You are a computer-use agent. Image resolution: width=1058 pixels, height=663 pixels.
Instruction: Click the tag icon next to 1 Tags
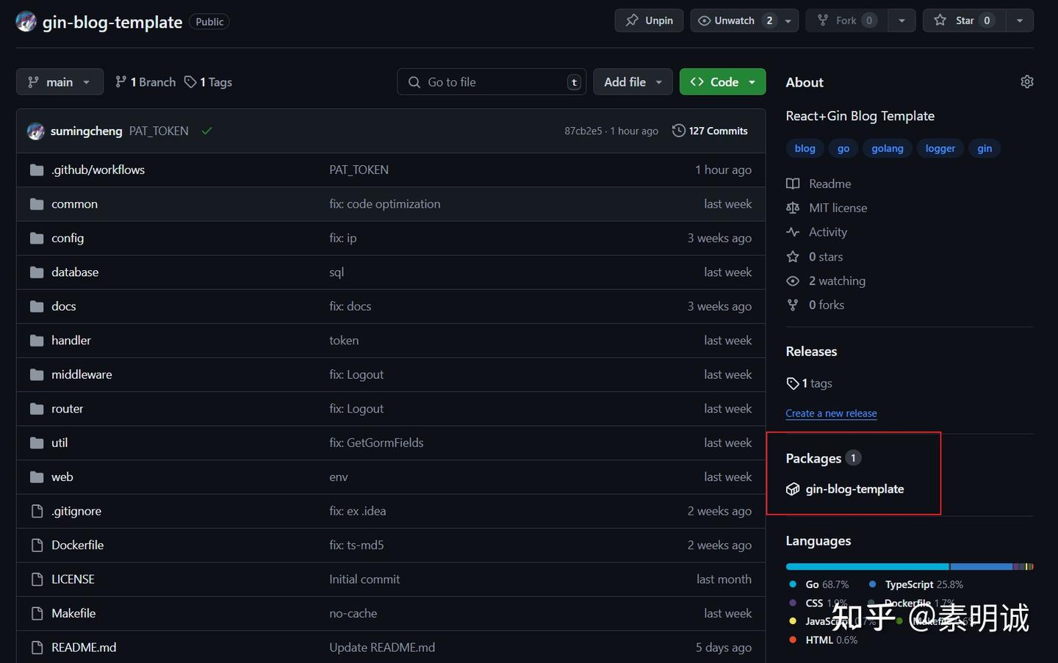click(190, 82)
